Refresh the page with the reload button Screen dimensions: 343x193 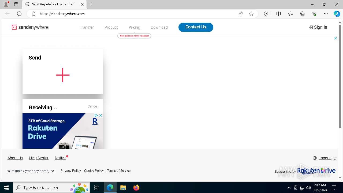19,14
